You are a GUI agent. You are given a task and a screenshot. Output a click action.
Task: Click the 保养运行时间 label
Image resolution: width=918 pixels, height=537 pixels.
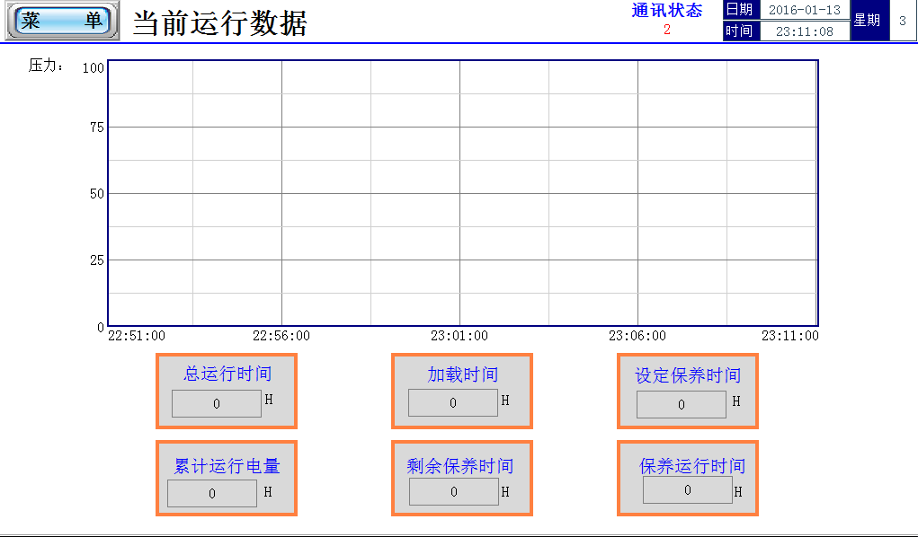click(x=692, y=466)
